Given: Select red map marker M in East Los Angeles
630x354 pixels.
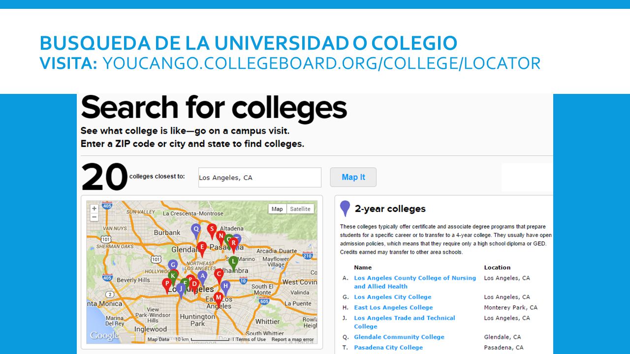Looking at the screenshot, I should (219, 299).
